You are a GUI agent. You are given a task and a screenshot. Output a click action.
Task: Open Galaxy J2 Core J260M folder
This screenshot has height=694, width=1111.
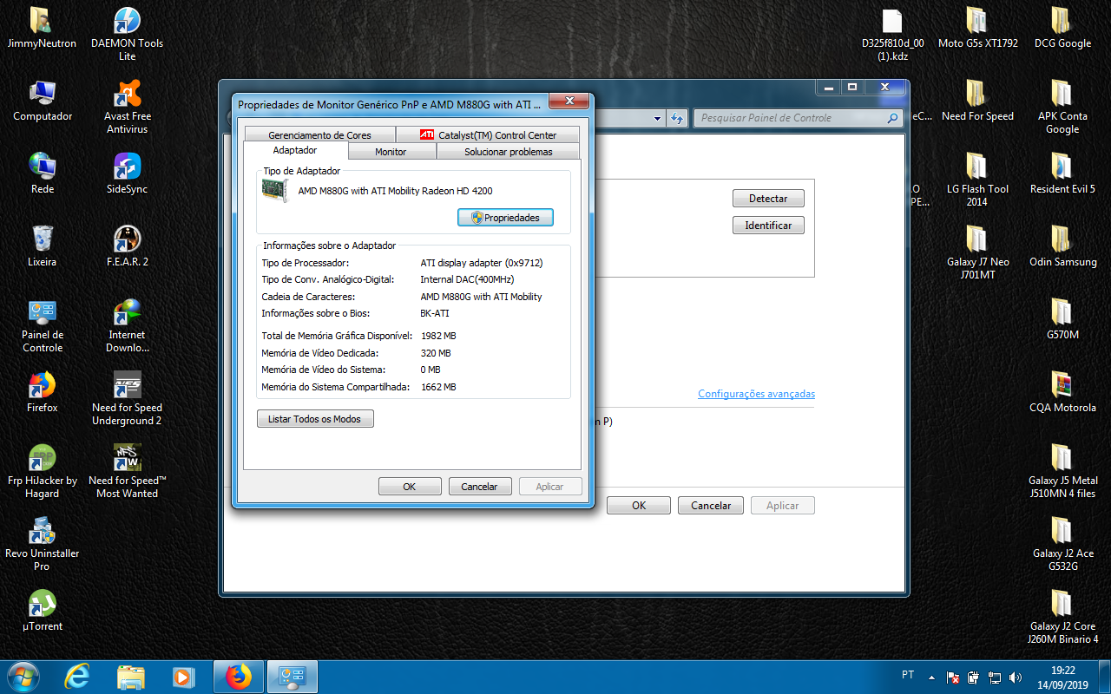click(1062, 617)
